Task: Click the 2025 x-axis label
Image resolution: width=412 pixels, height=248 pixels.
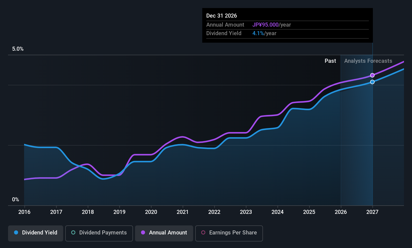Action: (309, 212)
